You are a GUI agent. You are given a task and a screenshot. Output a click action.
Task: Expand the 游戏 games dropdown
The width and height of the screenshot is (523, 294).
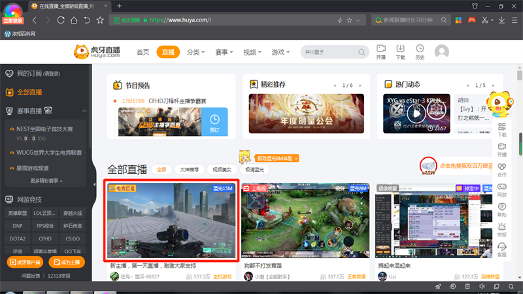[280, 52]
